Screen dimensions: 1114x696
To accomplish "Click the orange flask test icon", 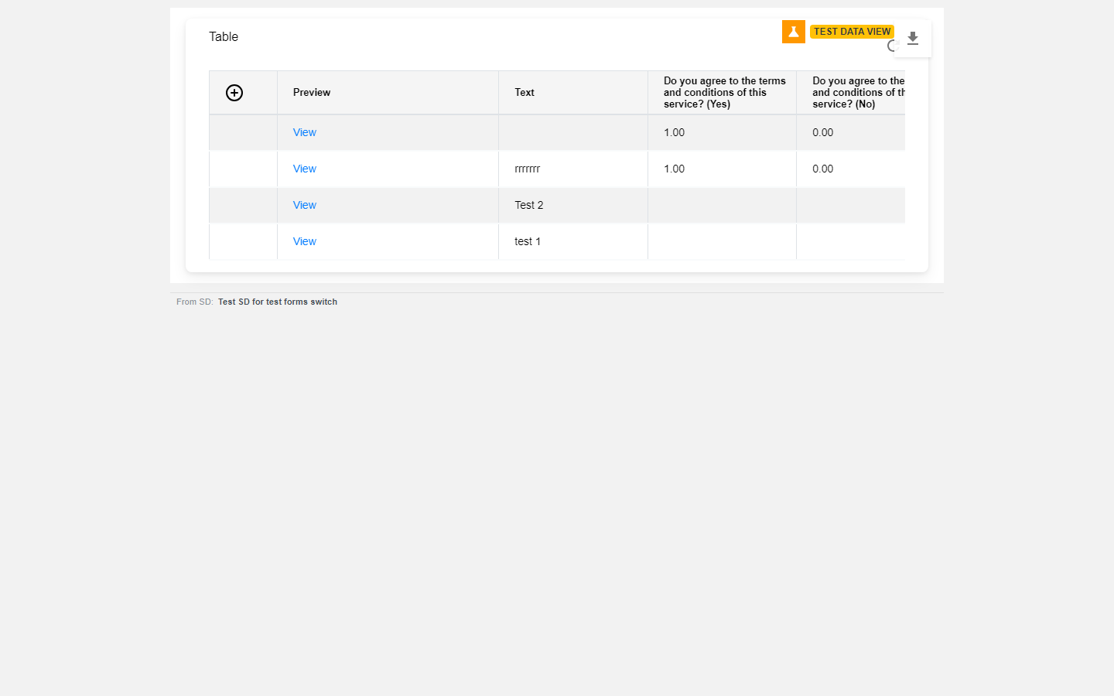I will coord(794,32).
